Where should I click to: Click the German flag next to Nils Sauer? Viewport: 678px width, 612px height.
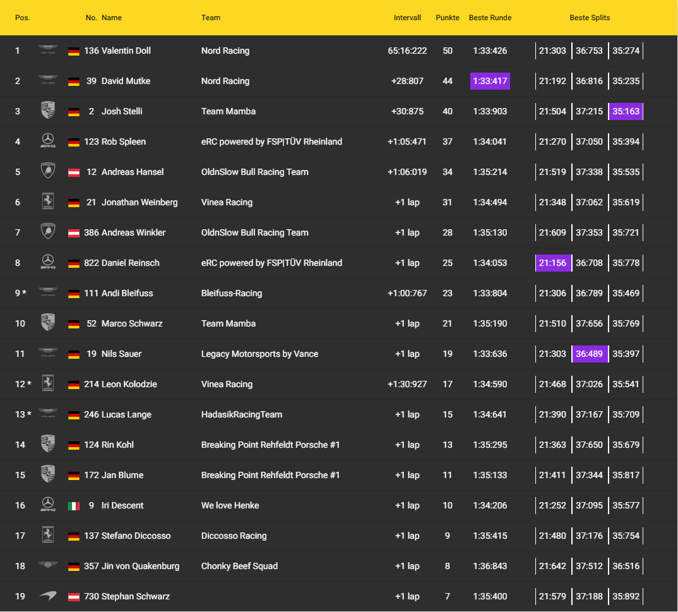(x=74, y=354)
